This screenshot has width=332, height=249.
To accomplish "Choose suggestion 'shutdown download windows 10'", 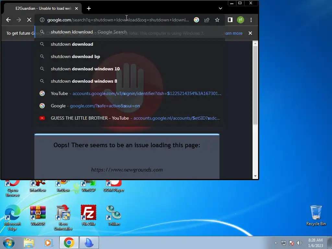I will [130, 69].
